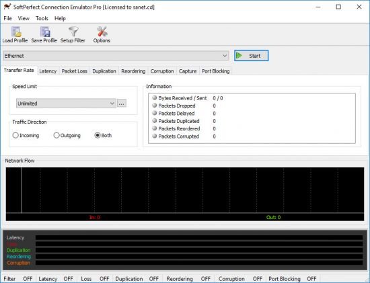This screenshot has height=283, width=370.
Task: Click the green play icon on Start
Action: pos(239,56)
